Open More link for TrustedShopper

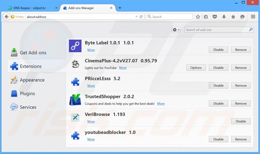pyautogui.click(x=161, y=104)
